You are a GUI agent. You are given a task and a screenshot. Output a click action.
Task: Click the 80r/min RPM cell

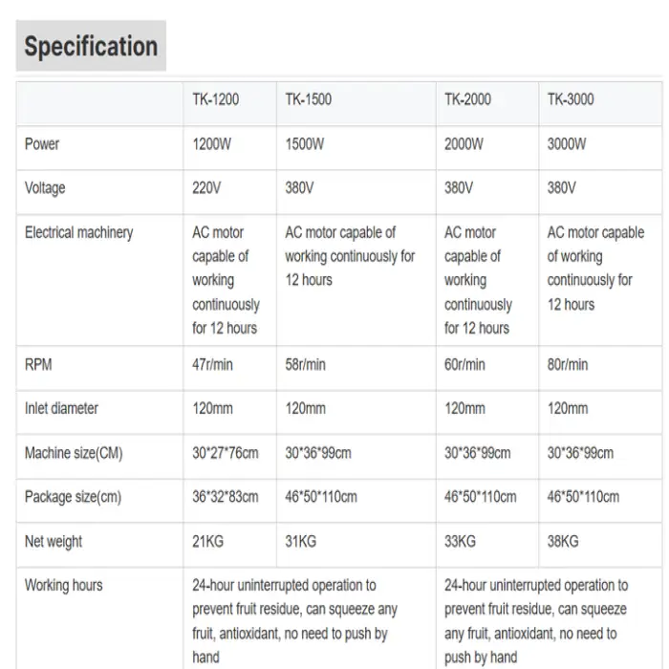tap(568, 364)
